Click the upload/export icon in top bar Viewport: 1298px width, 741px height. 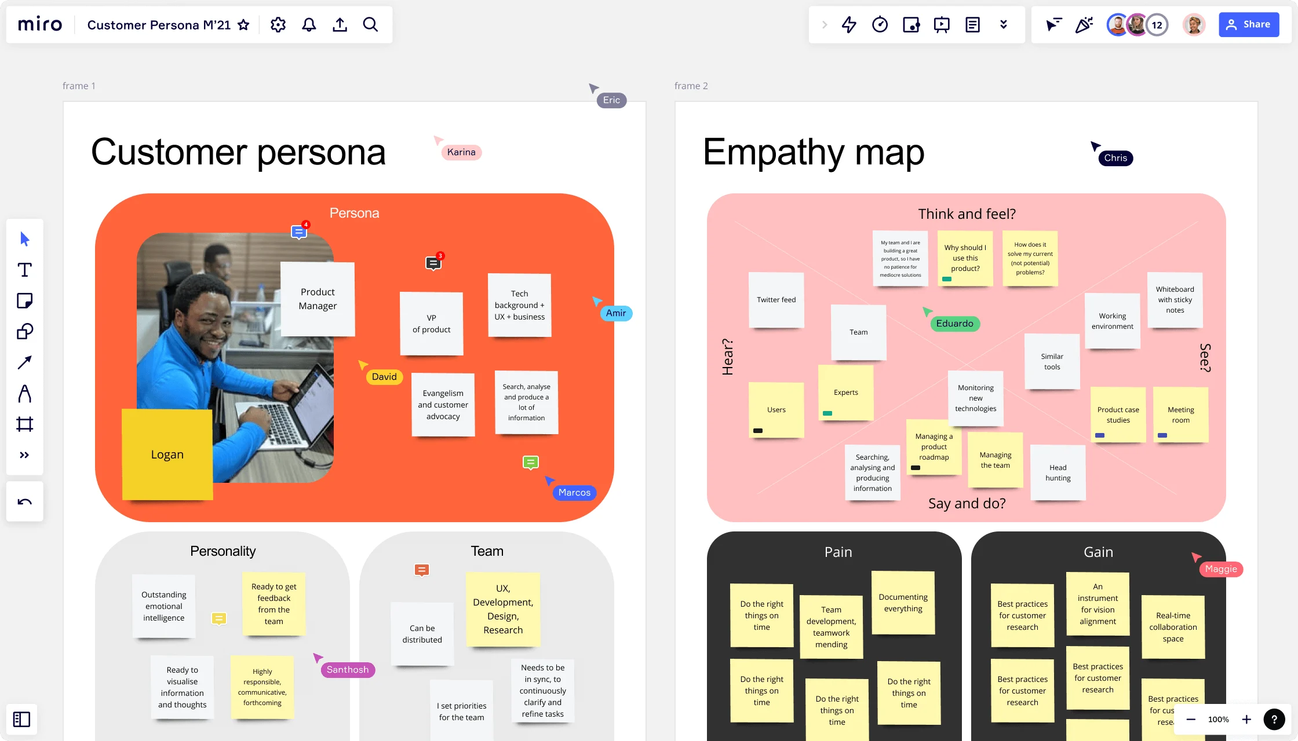point(340,24)
